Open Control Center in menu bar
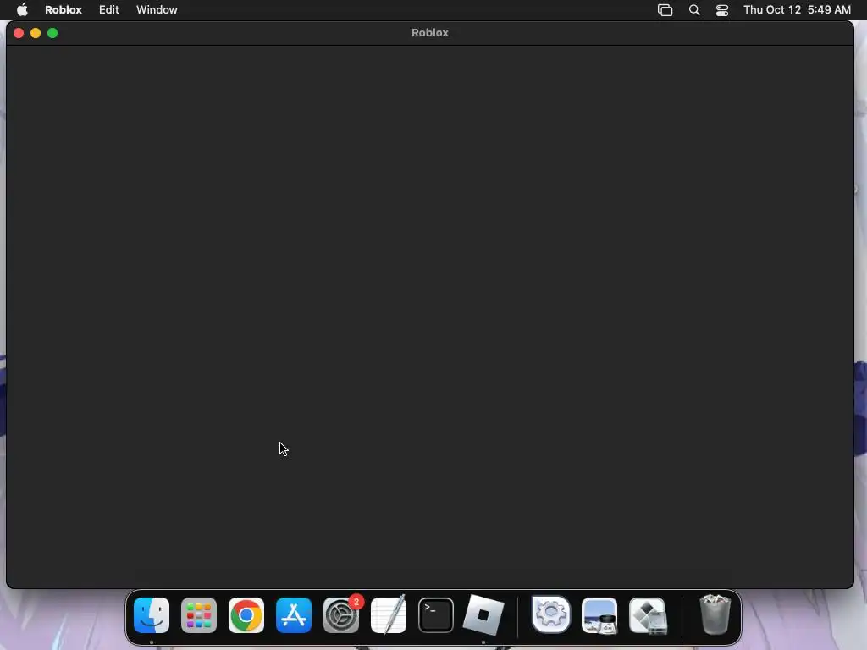This screenshot has width=867, height=650. (x=722, y=10)
